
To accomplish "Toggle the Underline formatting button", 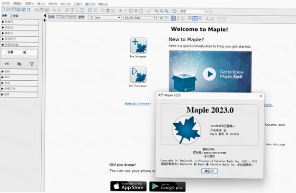I will (x=183, y=18).
